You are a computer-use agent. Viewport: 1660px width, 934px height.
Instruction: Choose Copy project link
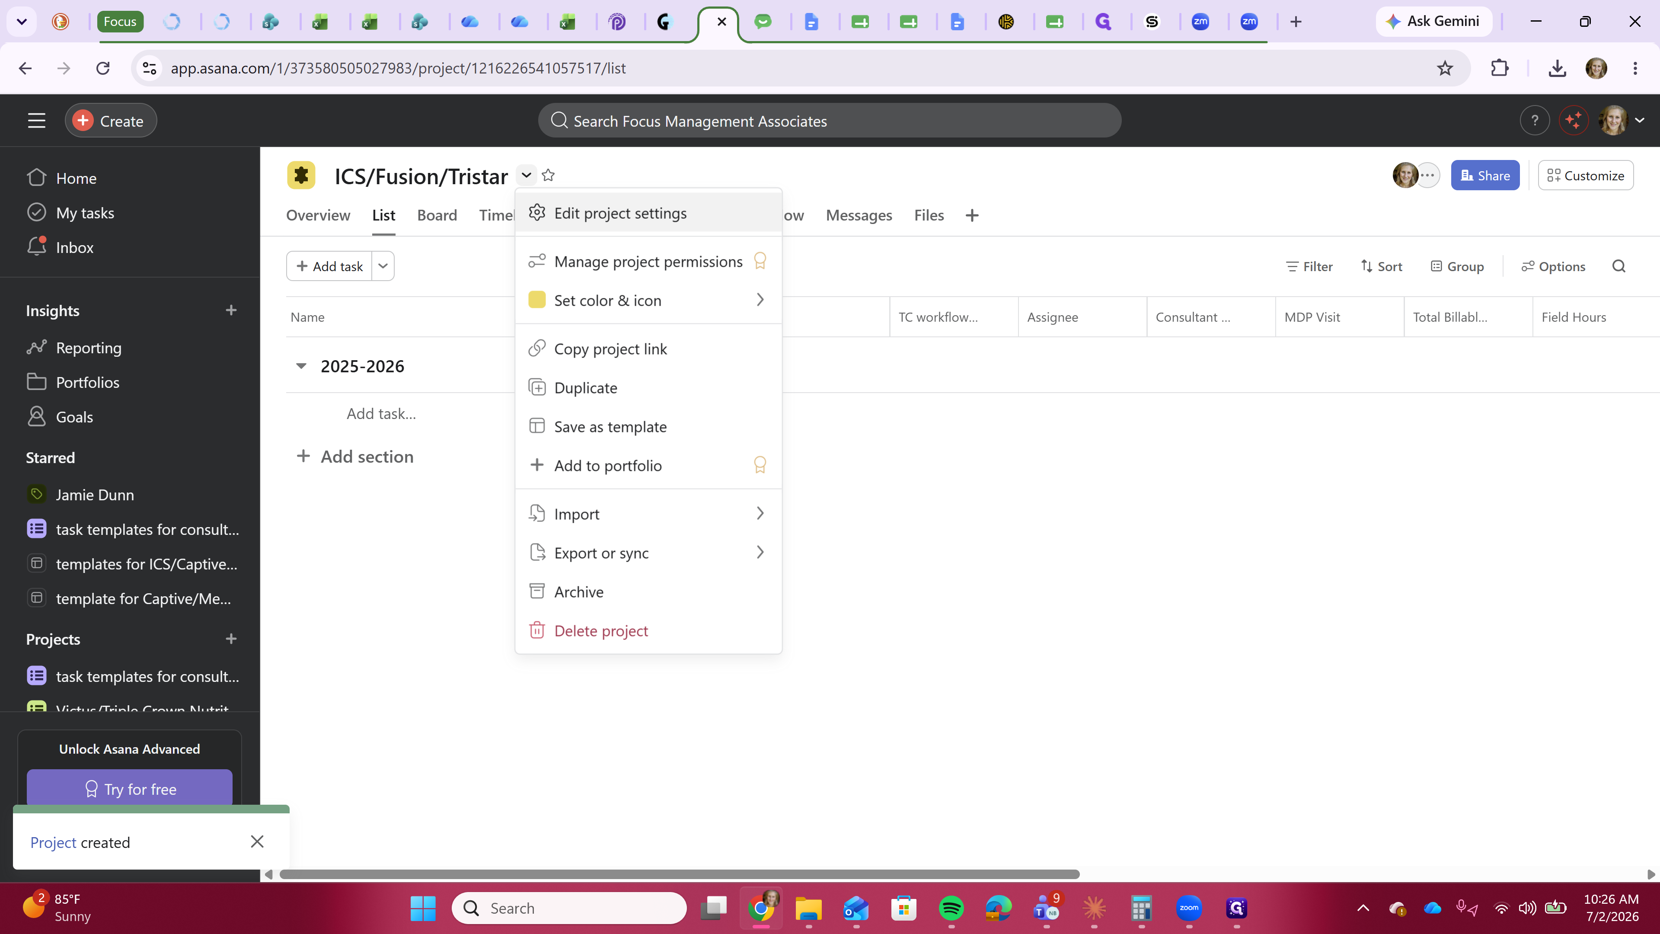pos(648,349)
